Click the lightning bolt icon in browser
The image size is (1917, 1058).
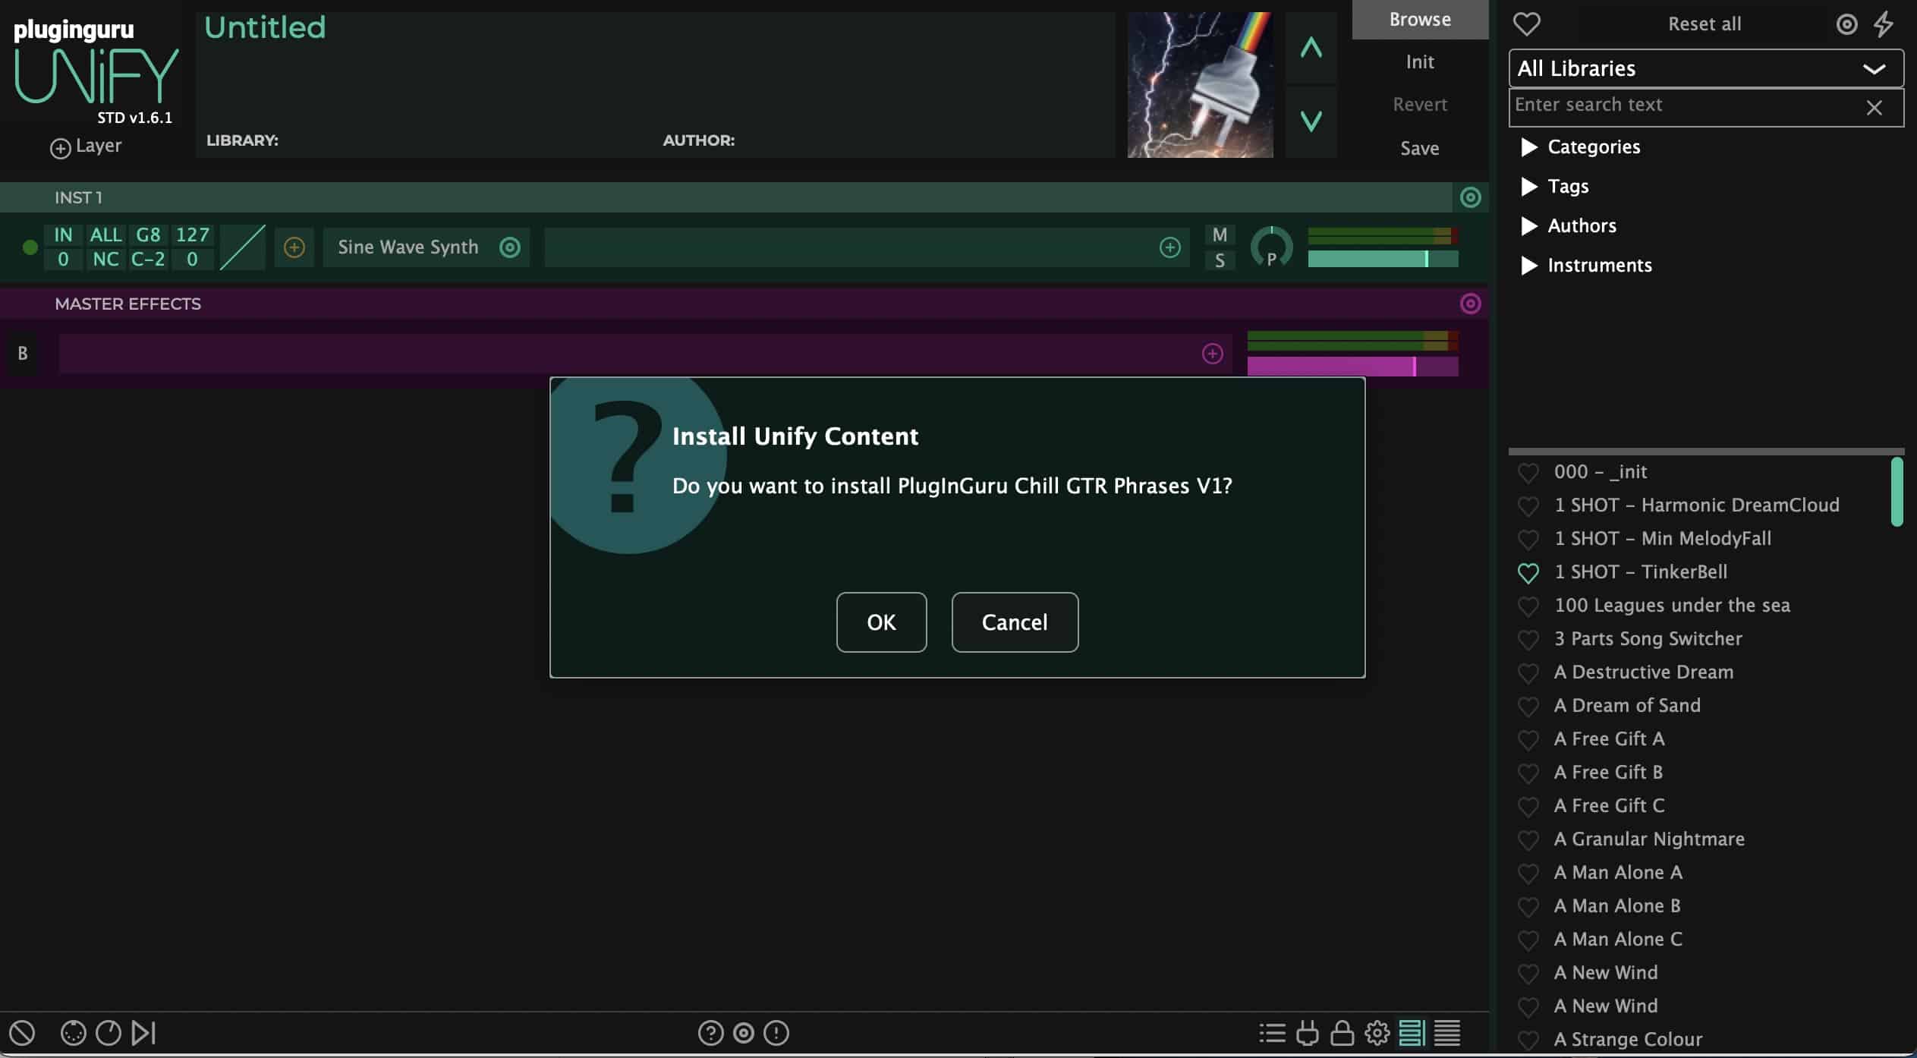pos(1884,24)
